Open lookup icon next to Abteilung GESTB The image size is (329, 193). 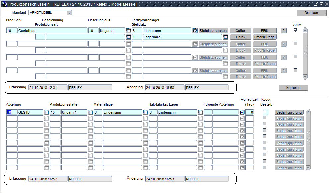pos(47,112)
